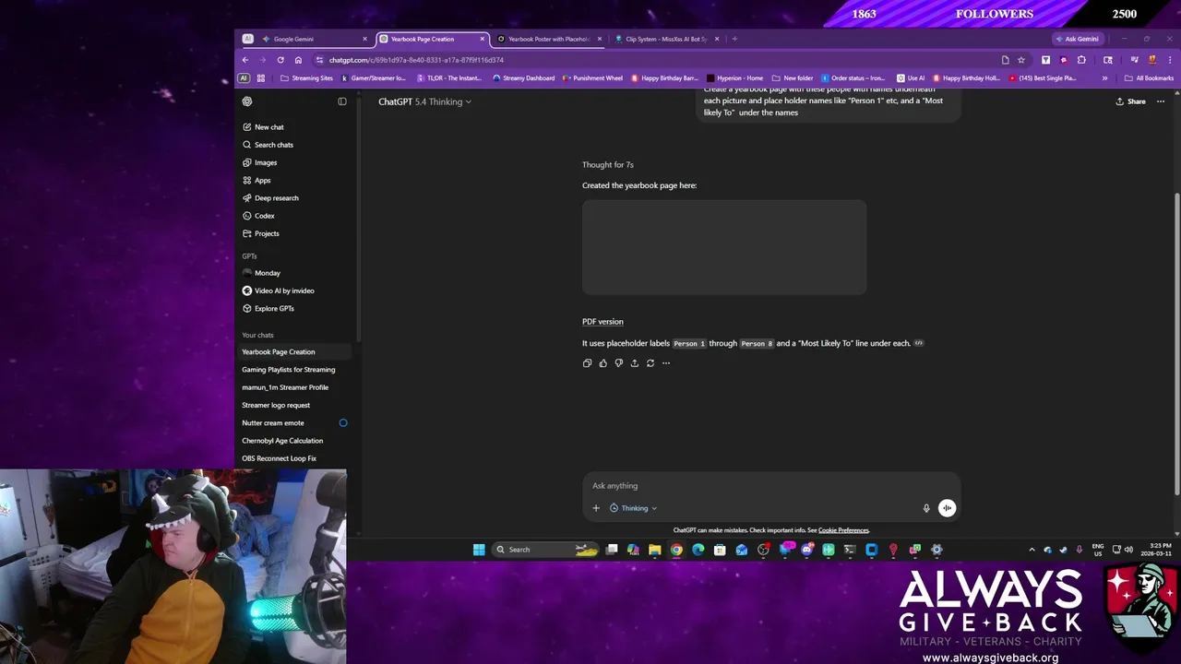Viewport: 1181px width, 664px height.
Task: Give the response a thumbs up
Action: (x=602, y=363)
